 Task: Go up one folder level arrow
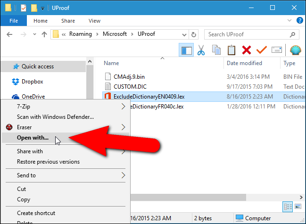[44, 34]
